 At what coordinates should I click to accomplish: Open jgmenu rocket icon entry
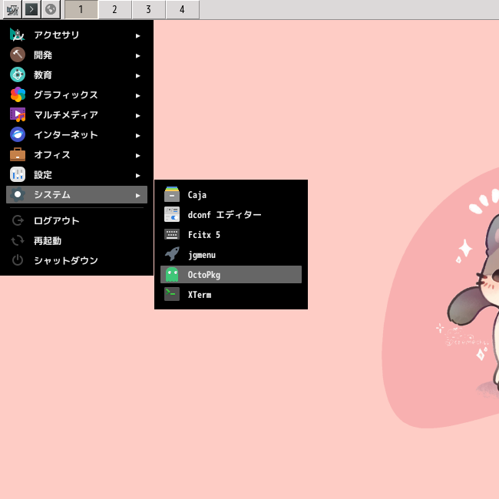pos(231,255)
